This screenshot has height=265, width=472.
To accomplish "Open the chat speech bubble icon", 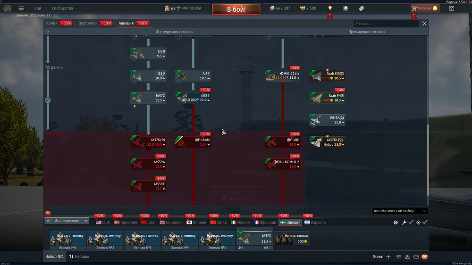I will coord(416,257).
